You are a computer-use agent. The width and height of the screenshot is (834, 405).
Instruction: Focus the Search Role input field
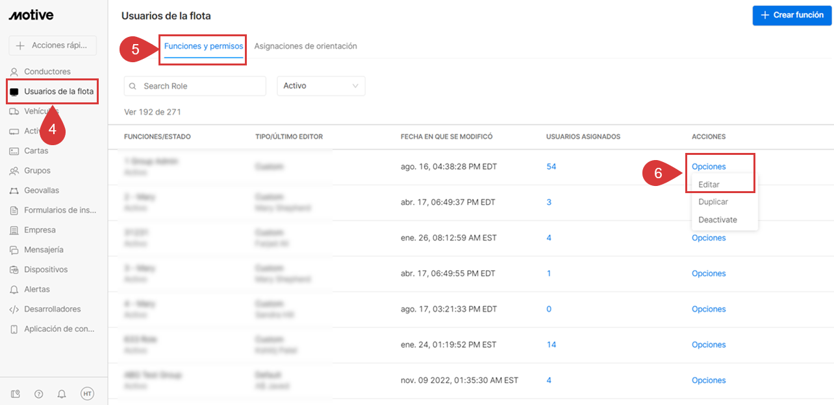[201, 86]
